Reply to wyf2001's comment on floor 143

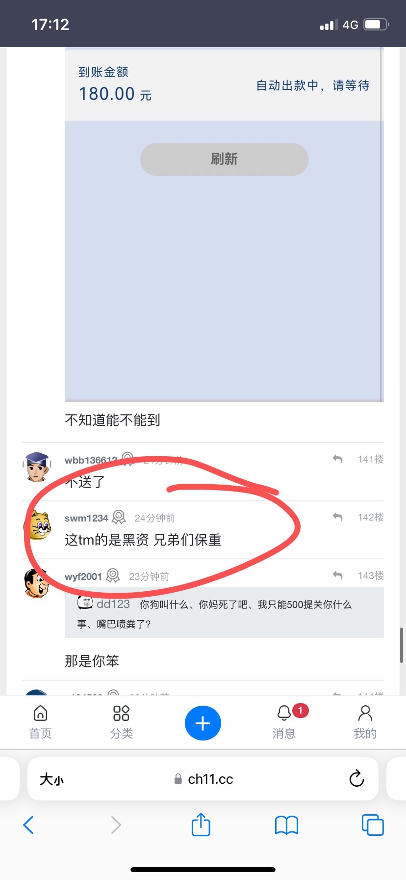337,575
